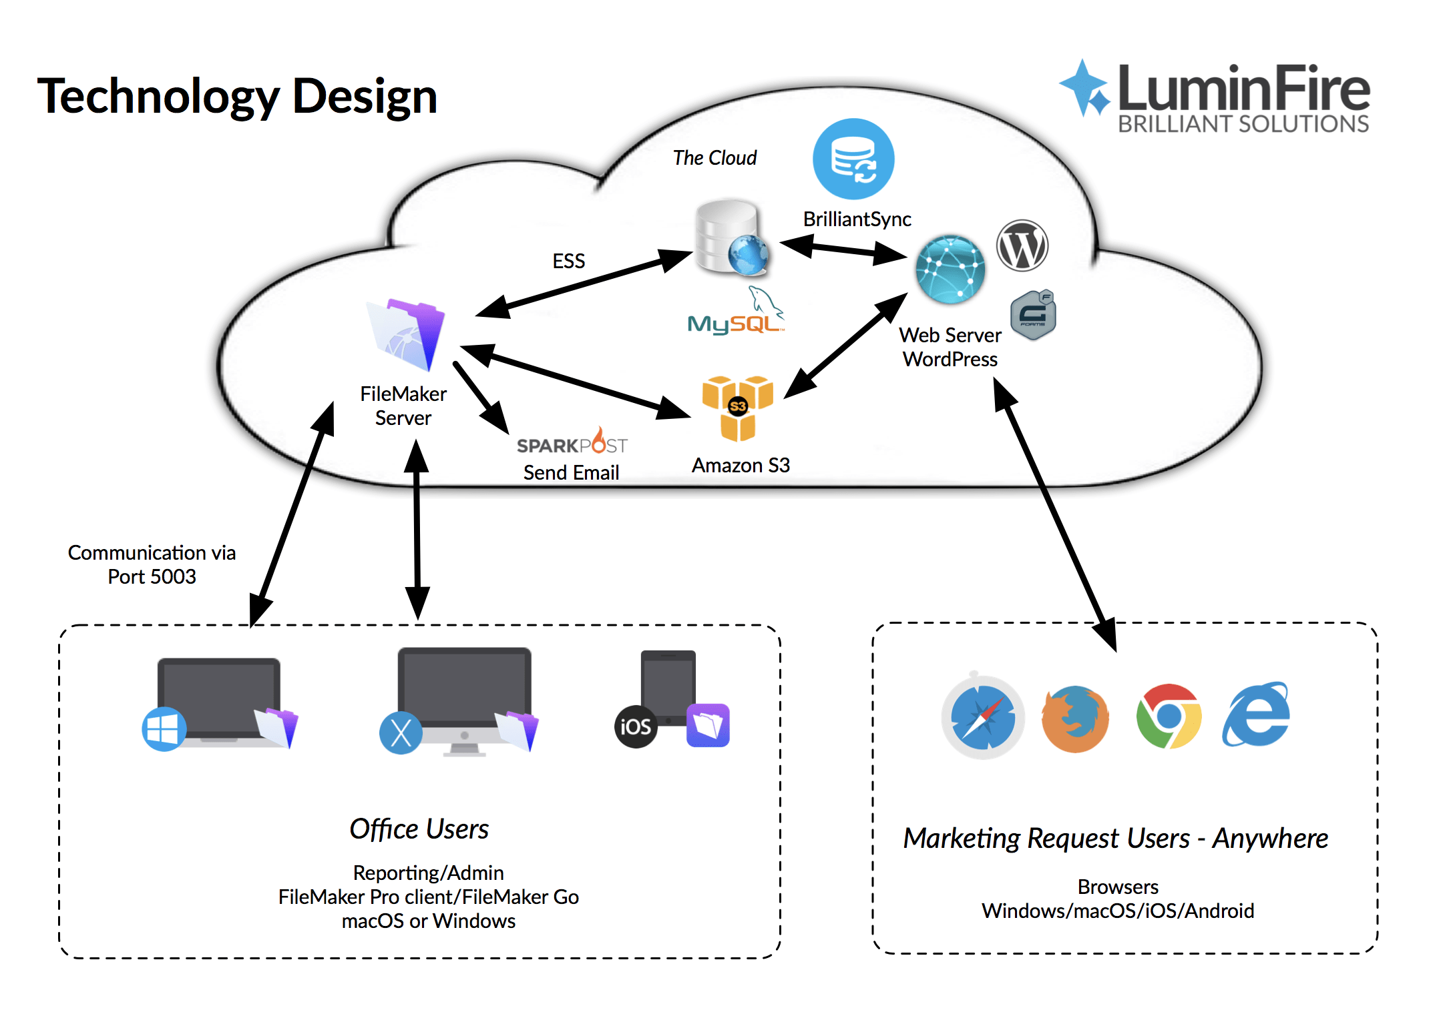Click the LuminFire star logo mark

(1084, 88)
